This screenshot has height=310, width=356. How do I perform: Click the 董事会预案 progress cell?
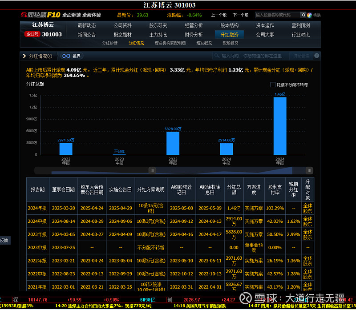click(254, 248)
